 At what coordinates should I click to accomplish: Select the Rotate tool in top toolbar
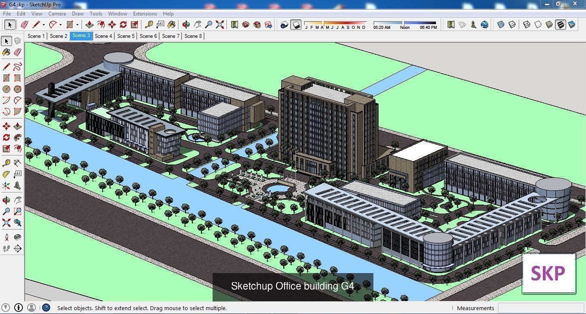[123, 25]
